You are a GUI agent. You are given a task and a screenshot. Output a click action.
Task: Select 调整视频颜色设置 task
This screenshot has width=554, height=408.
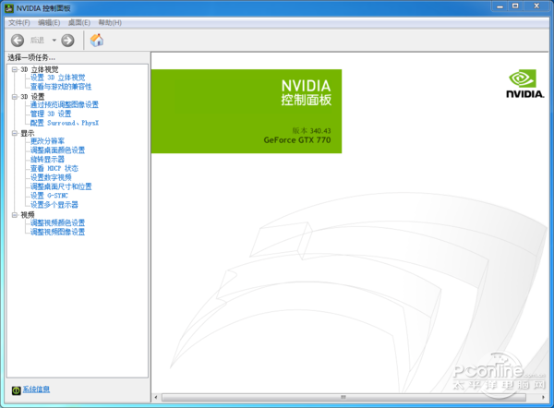pyautogui.click(x=57, y=222)
